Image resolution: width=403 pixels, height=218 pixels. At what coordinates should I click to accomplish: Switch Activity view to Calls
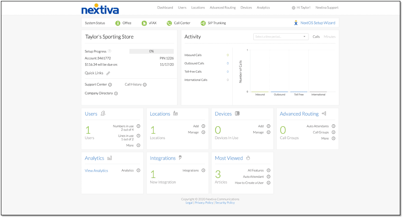pyautogui.click(x=316, y=37)
